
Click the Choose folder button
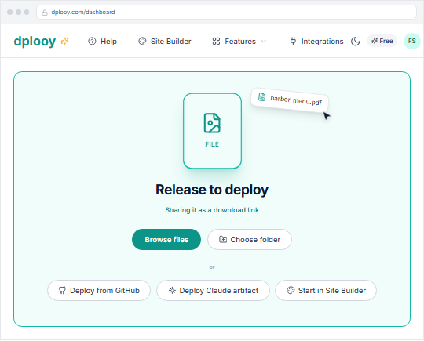click(250, 239)
